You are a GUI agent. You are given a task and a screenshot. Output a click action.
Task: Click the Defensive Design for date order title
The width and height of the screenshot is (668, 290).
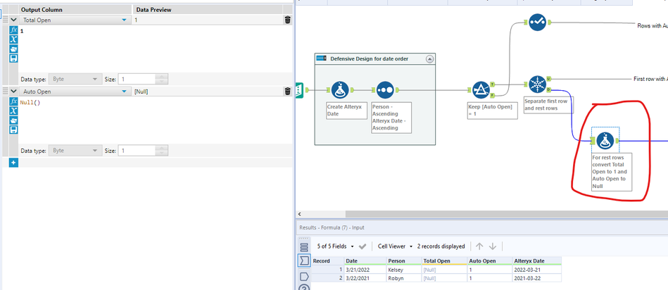(x=369, y=58)
